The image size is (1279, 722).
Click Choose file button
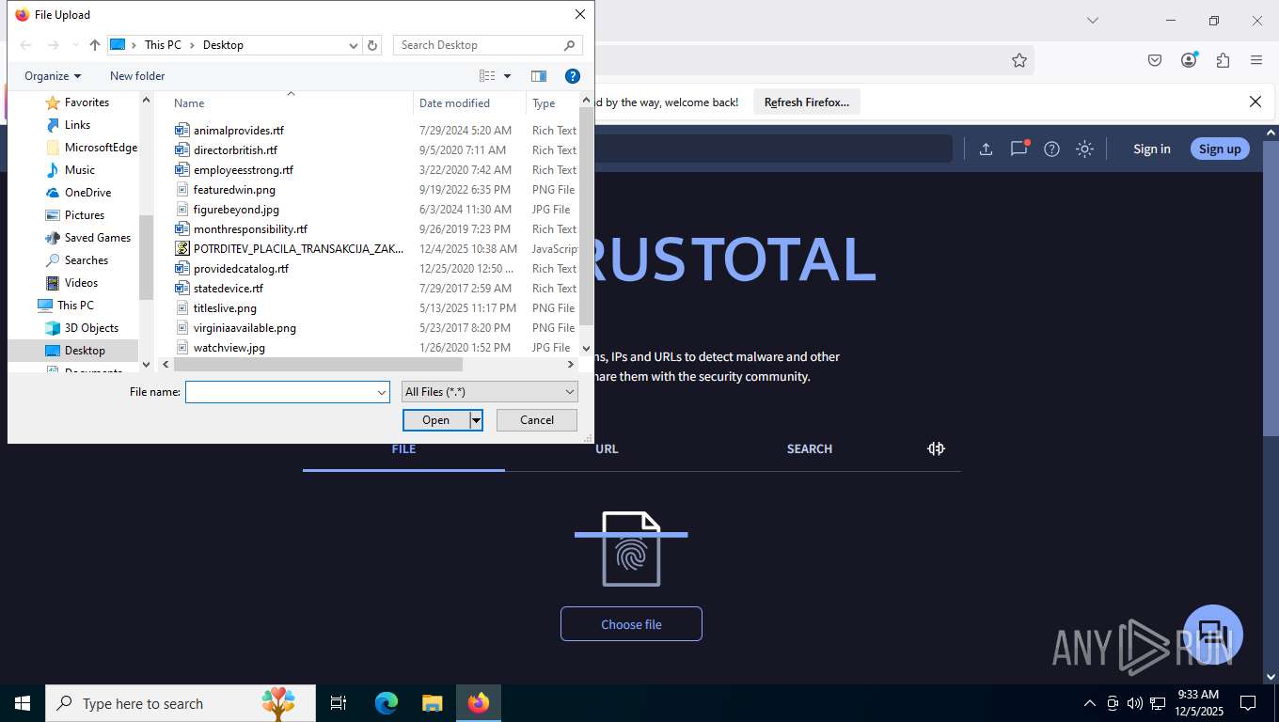(x=631, y=624)
